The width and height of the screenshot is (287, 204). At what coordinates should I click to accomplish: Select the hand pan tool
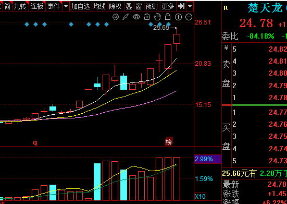[x=157, y=17]
